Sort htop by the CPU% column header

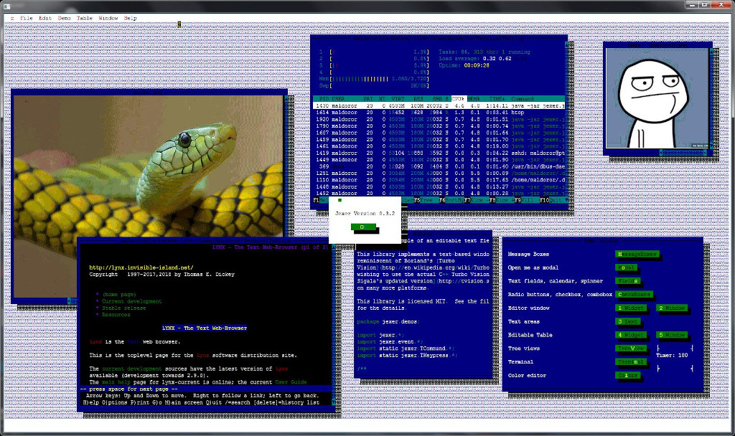click(458, 98)
